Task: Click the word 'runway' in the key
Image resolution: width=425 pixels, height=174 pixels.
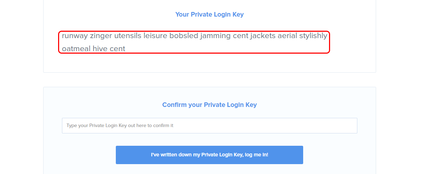Action: point(75,36)
